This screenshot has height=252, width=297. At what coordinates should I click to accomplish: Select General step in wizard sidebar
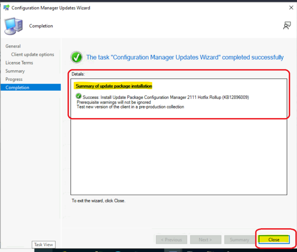(x=13, y=46)
